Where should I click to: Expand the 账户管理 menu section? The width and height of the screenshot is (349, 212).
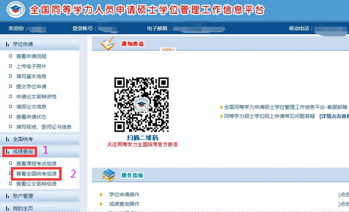point(40,196)
